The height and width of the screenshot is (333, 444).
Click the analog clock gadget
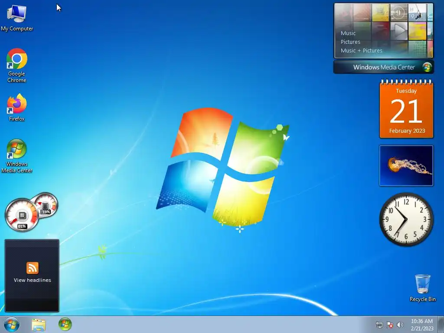point(406,219)
